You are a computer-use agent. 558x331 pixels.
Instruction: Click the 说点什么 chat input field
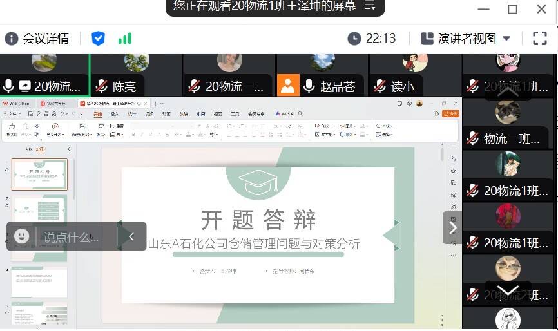(74, 237)
